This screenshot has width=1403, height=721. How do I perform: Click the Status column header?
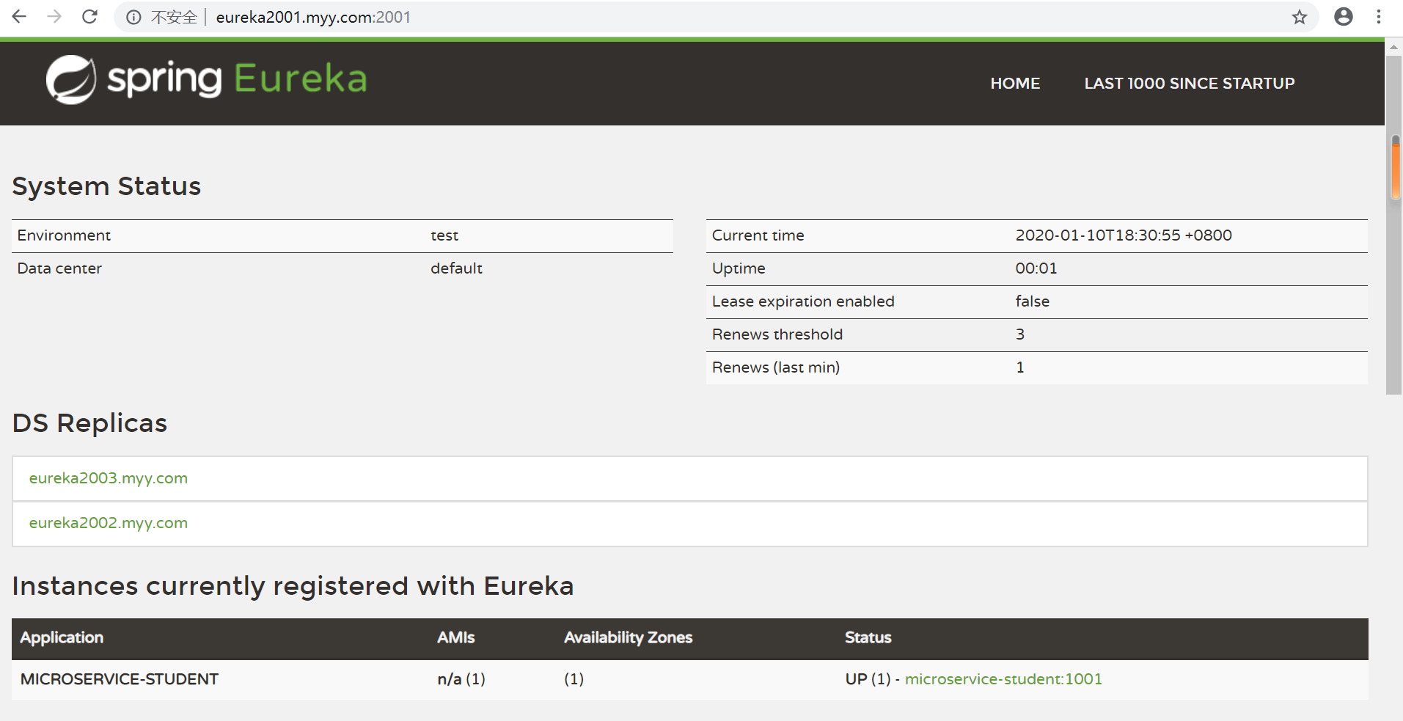(868, 638)
